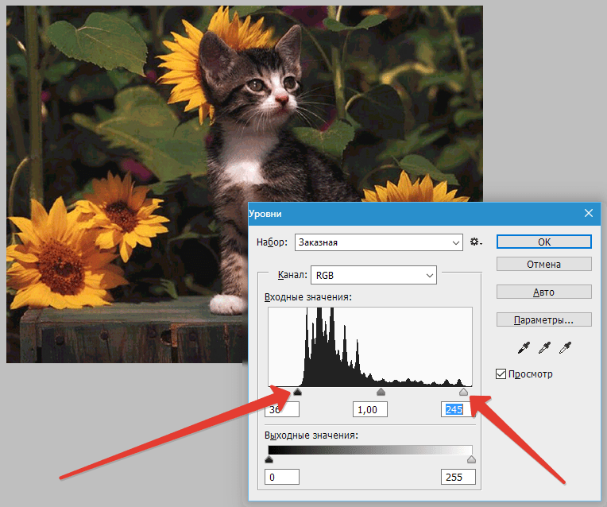Expand the Набор preset dropdown
Image resolution: width=607 pixels, height=507 pixels.
379,242
